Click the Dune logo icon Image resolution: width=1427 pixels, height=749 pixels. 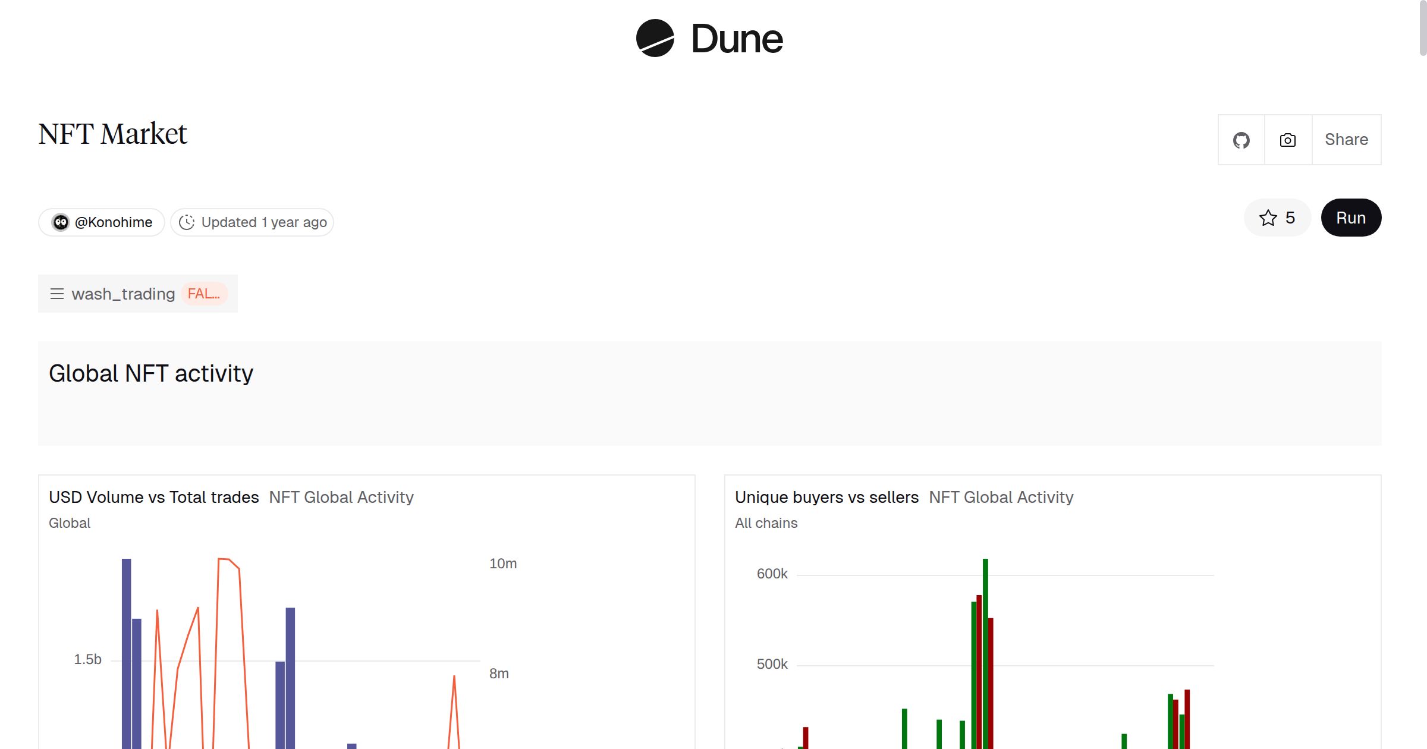tap(655, 38)
